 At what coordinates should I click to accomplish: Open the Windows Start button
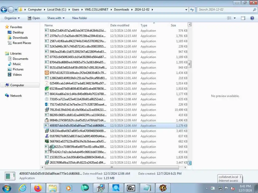pyautogui.click(x=7, y=188)
